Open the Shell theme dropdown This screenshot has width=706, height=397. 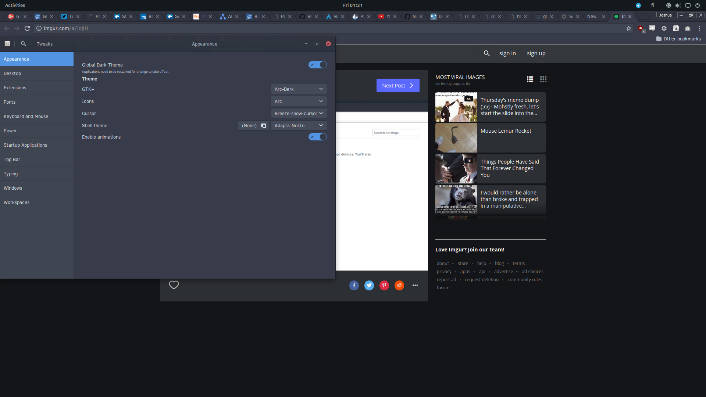click(x=299, y=125)
